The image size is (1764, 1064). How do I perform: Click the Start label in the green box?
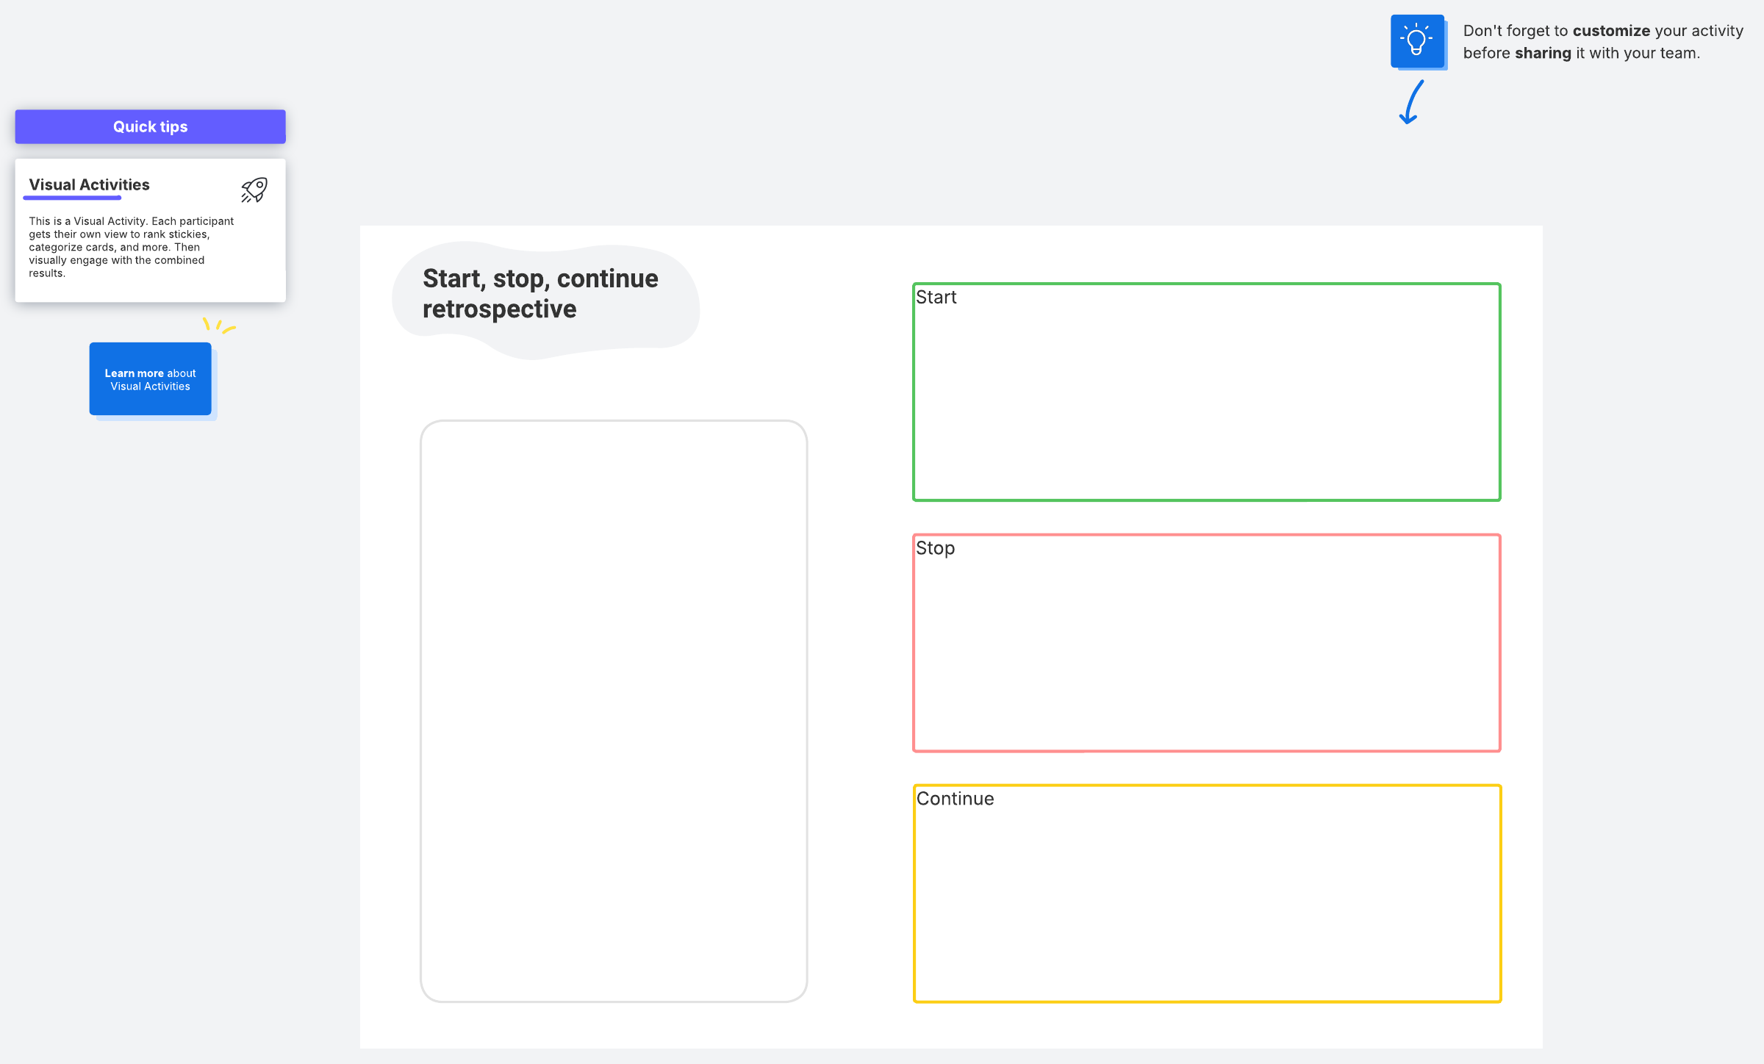(936, 297)
